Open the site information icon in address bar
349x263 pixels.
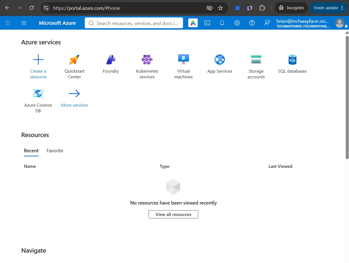click(x=46, y=8)
